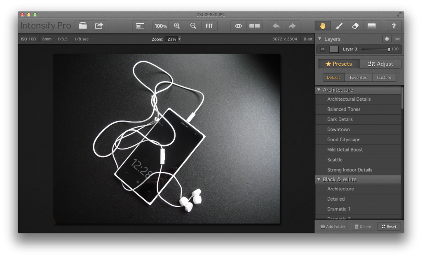Select the brush tool
Screen dimensions: 422x258
click(x=339, y=26)
